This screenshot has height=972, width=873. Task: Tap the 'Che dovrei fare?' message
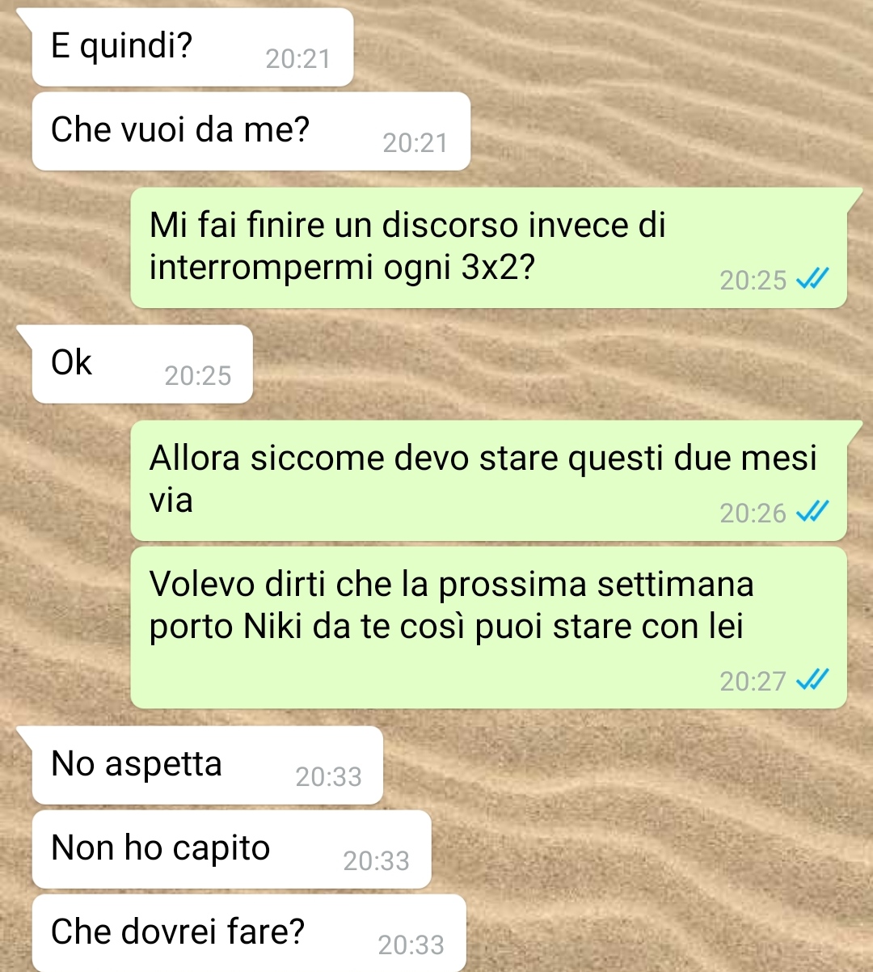[x=249, y=933]
